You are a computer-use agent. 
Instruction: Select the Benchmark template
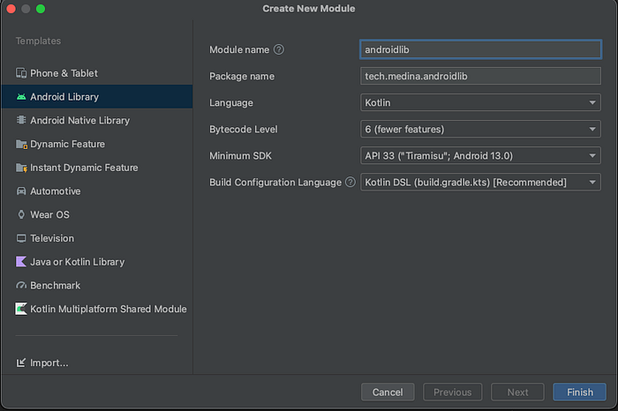[x=55, y=286]
